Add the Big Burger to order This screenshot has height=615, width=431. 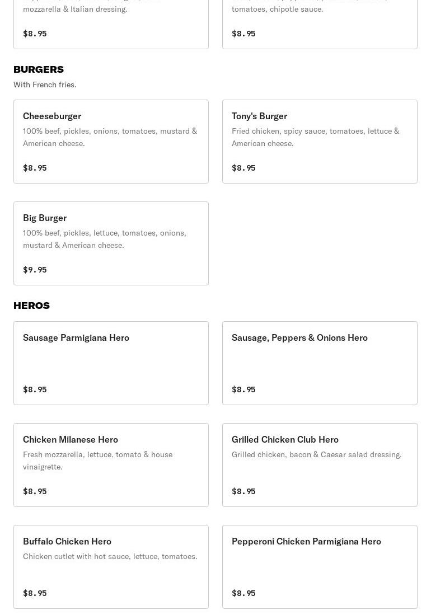point(111,243)
